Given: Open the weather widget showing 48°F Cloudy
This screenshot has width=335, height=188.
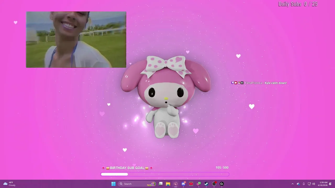Looking at the screenshot, I should tap(9, 184).
